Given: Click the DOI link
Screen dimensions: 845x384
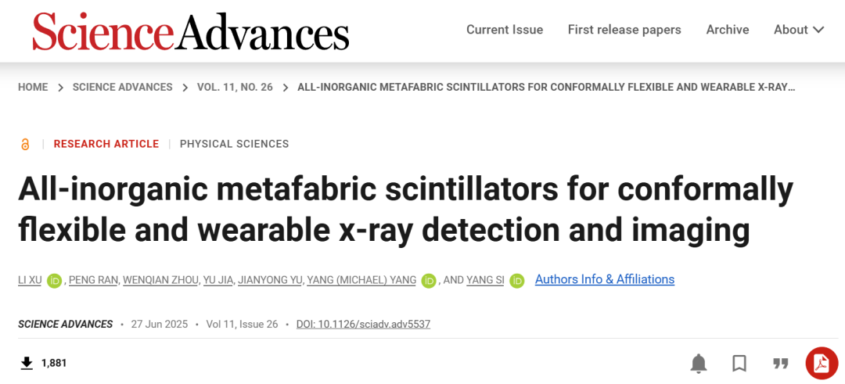Looking at the screenshot, I should (x=363, y=324).
